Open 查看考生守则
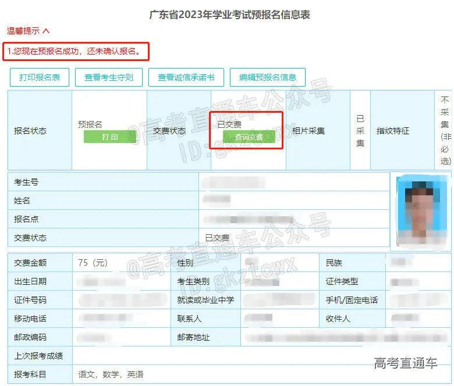The image size is (454, 386). (109, 77)
